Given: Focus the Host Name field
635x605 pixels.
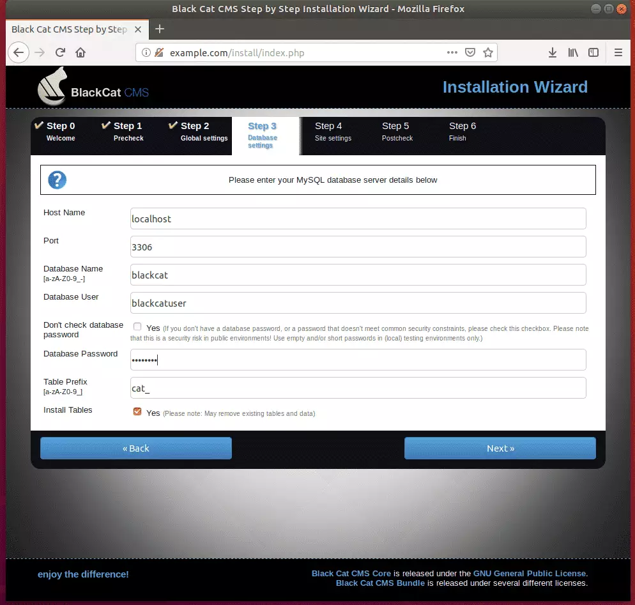Looking at the screenshot, I should [x=358, y=218].
